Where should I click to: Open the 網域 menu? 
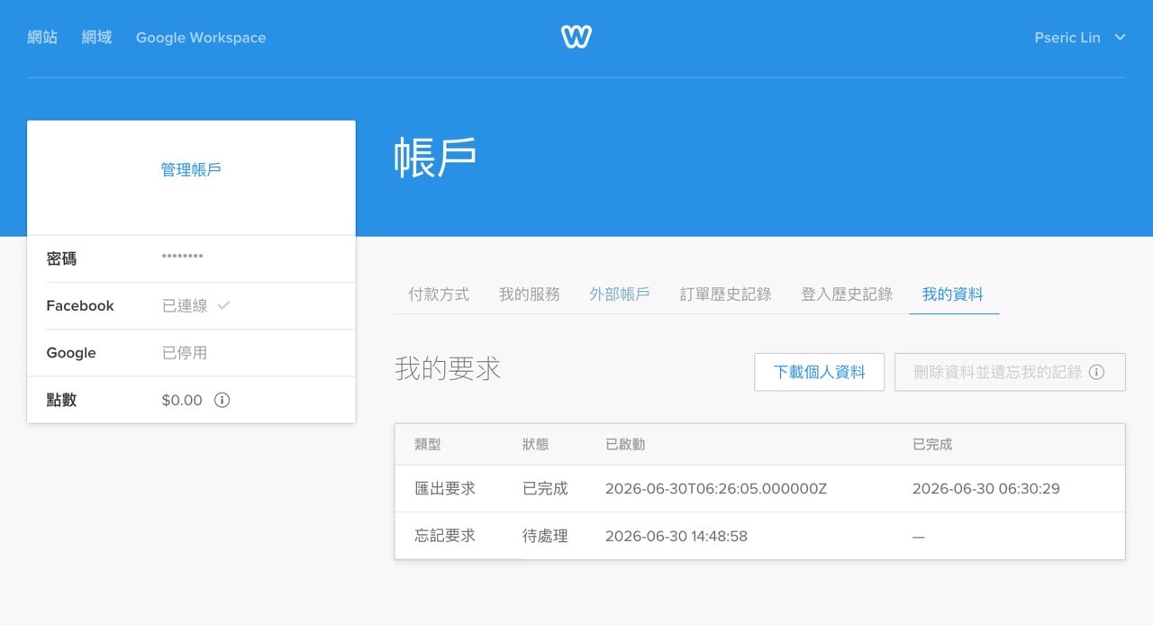pyautogui.click(x=96, y=38)
